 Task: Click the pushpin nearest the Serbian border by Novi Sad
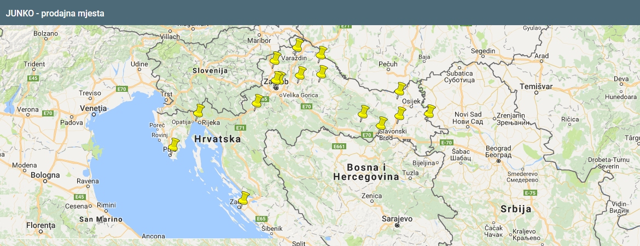pyautogui.click(x=429, y=112)
